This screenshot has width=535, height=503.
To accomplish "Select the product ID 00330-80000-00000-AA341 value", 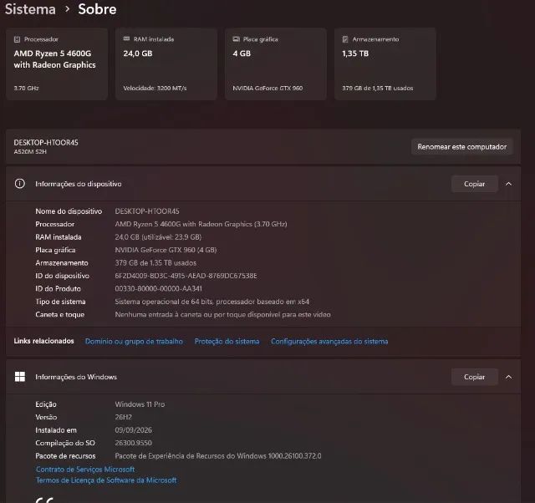I will click(x=158, y=288).
